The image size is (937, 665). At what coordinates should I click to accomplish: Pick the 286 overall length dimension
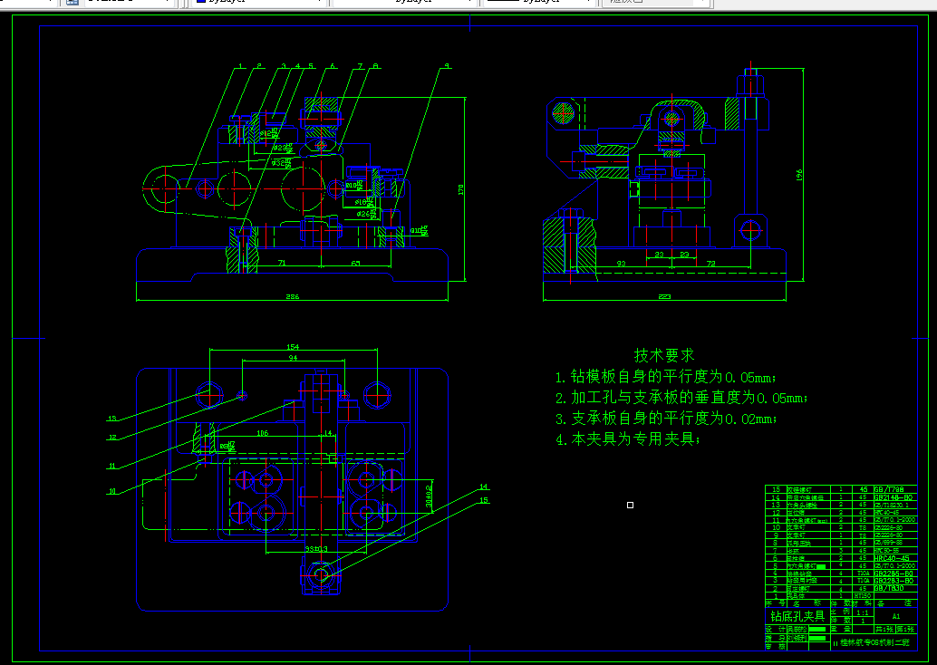(x=292, y=295)
